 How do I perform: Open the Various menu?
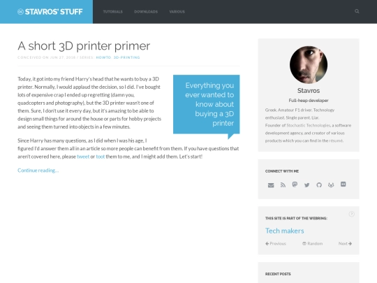coord(177,12)
